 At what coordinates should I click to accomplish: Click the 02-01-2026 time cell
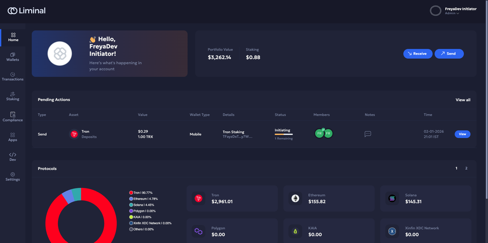(434, 134)
